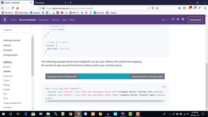Open the color dropper extension icon
The image size is (208, 117).
coord(199,8)
